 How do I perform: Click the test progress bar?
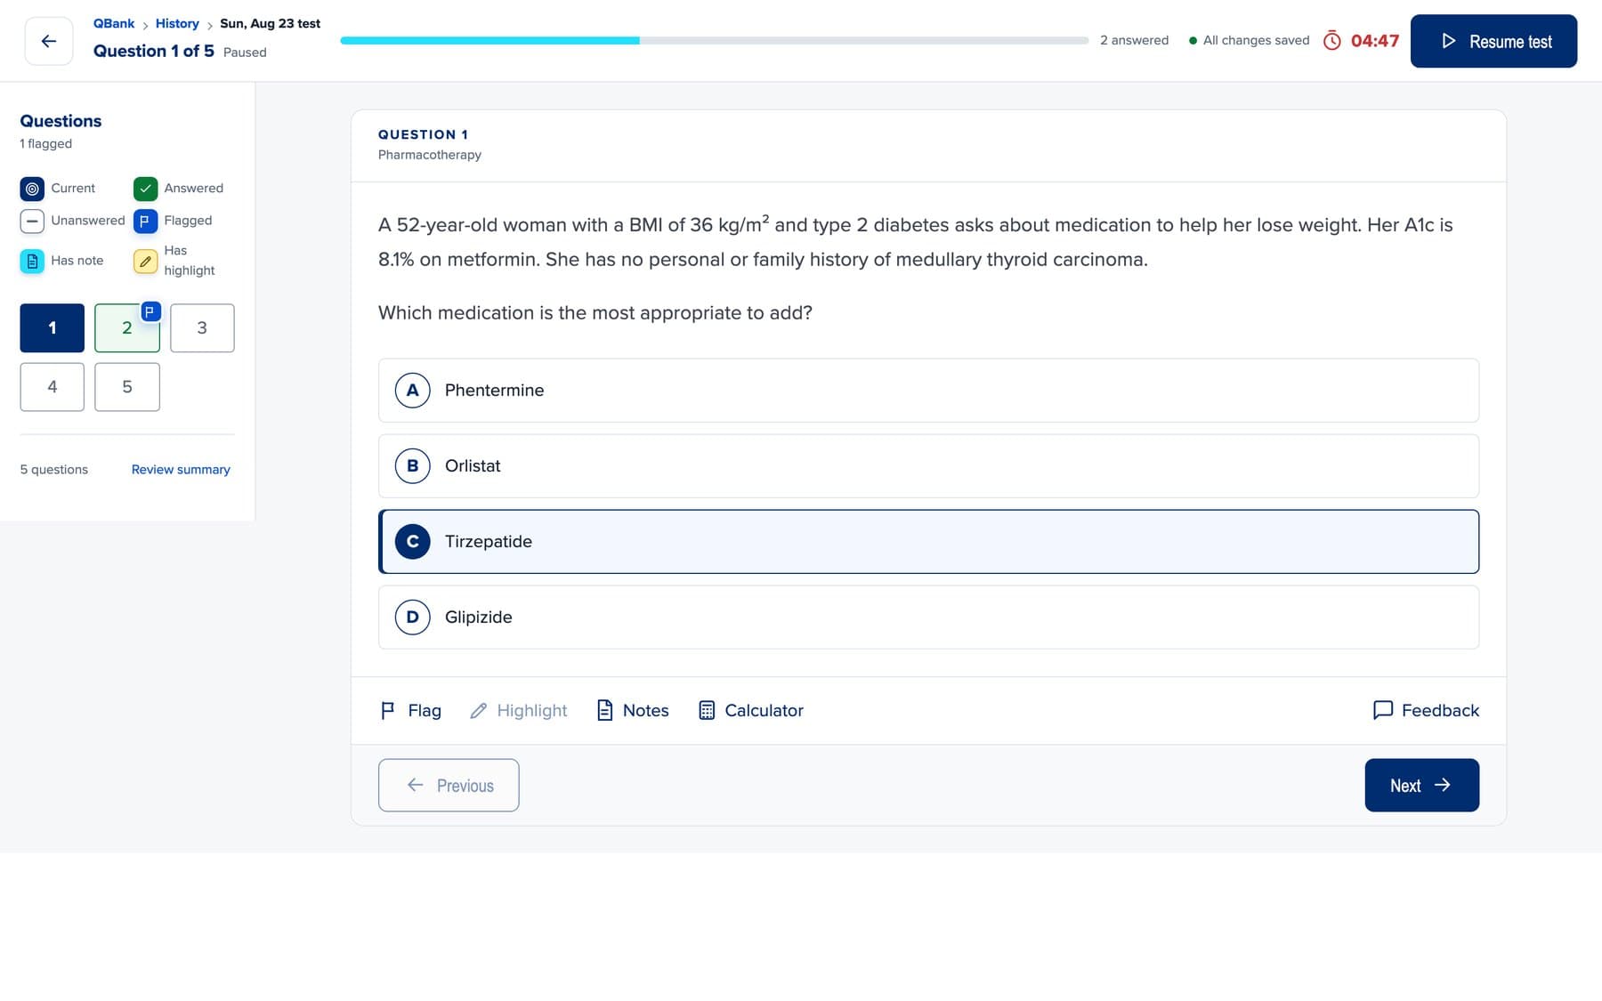pos(715,41)
